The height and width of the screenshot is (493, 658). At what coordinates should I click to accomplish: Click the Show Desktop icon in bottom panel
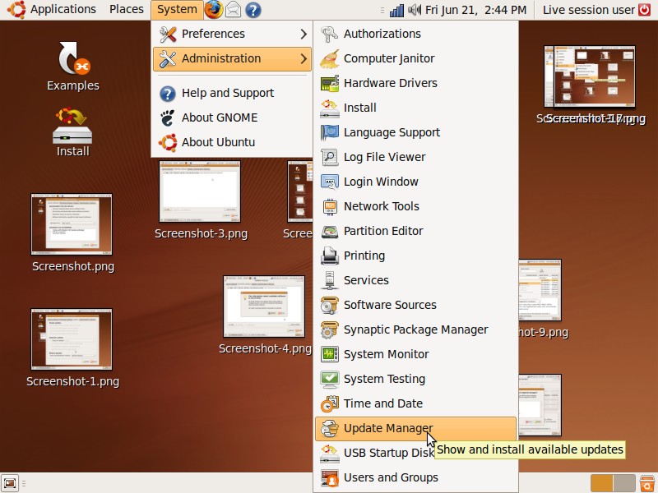(10, 483)
